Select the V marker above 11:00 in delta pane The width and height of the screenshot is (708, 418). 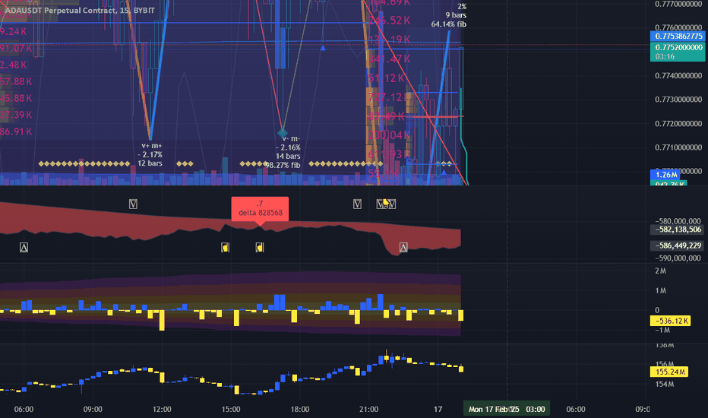point(133,204)
